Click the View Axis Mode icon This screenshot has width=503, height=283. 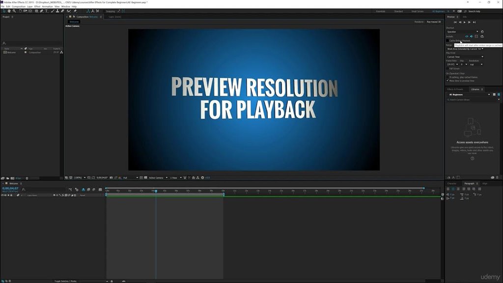click(x=97, y=11)
